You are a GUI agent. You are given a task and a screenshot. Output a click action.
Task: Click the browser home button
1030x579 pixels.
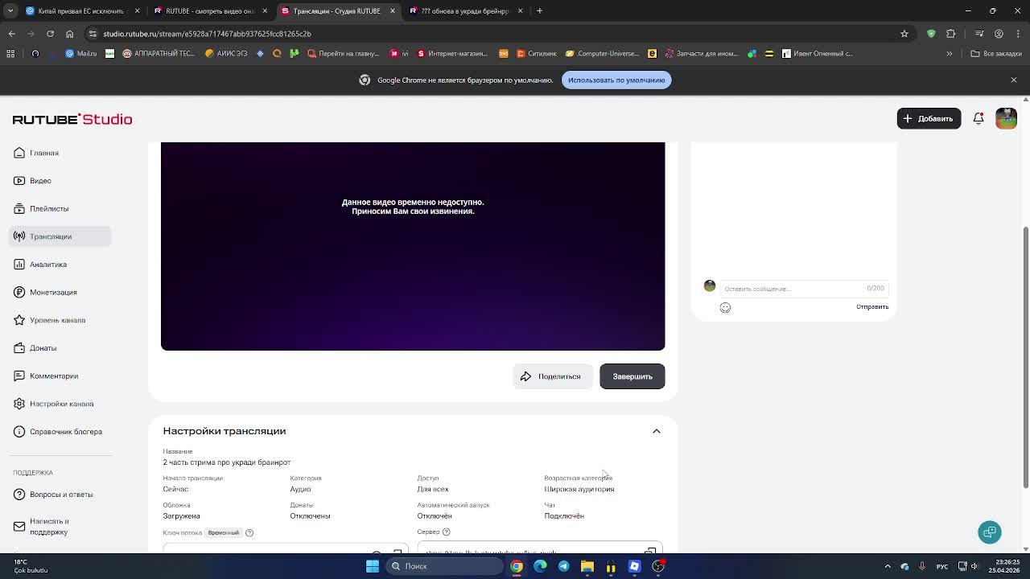69,34
